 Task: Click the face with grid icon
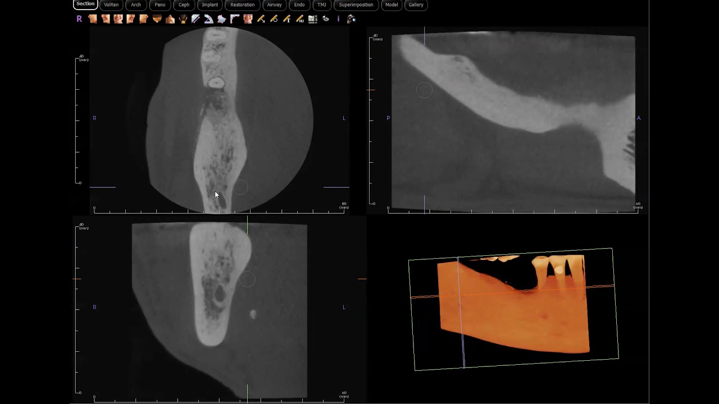[248, 19]
